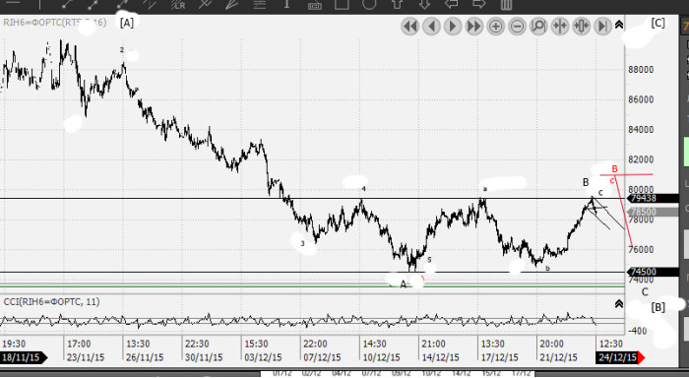
Task: Click the CCI(RIH6=ФОРТС, 11) indicator label
Action: click(51, 301)
